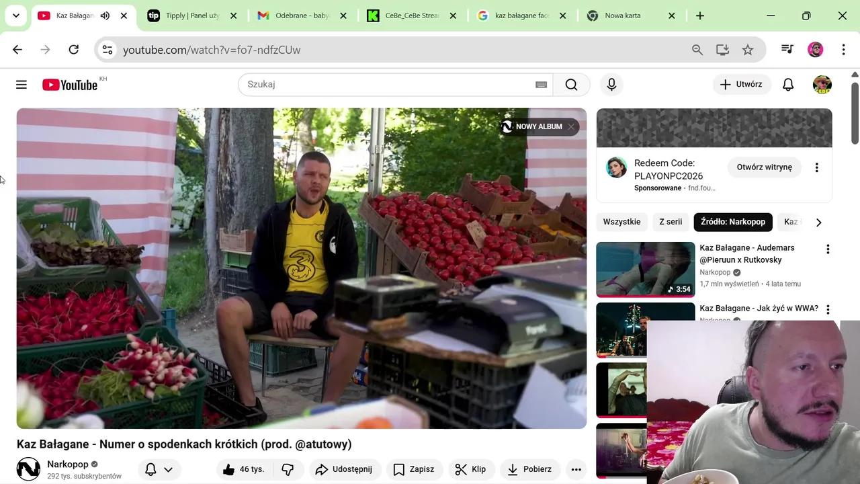Open the Narkopop channel name link
Viewport: 860px width, 484px height.
[x=68, y=464]
